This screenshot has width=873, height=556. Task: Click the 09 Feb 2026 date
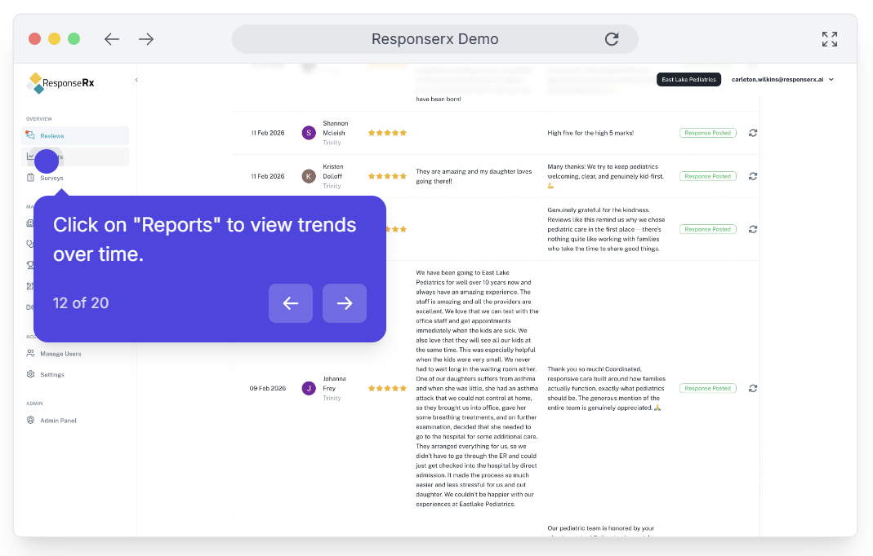268,388
